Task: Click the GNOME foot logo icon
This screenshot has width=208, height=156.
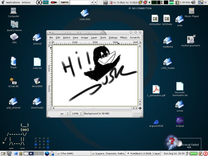Action: (x=3, y=2)
